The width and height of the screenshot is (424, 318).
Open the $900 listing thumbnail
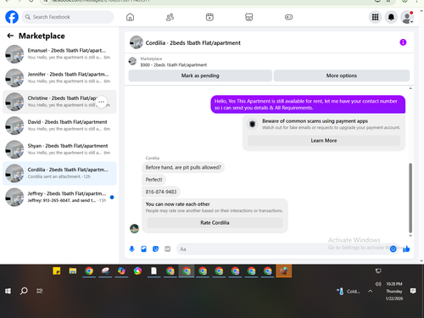click(x=132, y=61)
